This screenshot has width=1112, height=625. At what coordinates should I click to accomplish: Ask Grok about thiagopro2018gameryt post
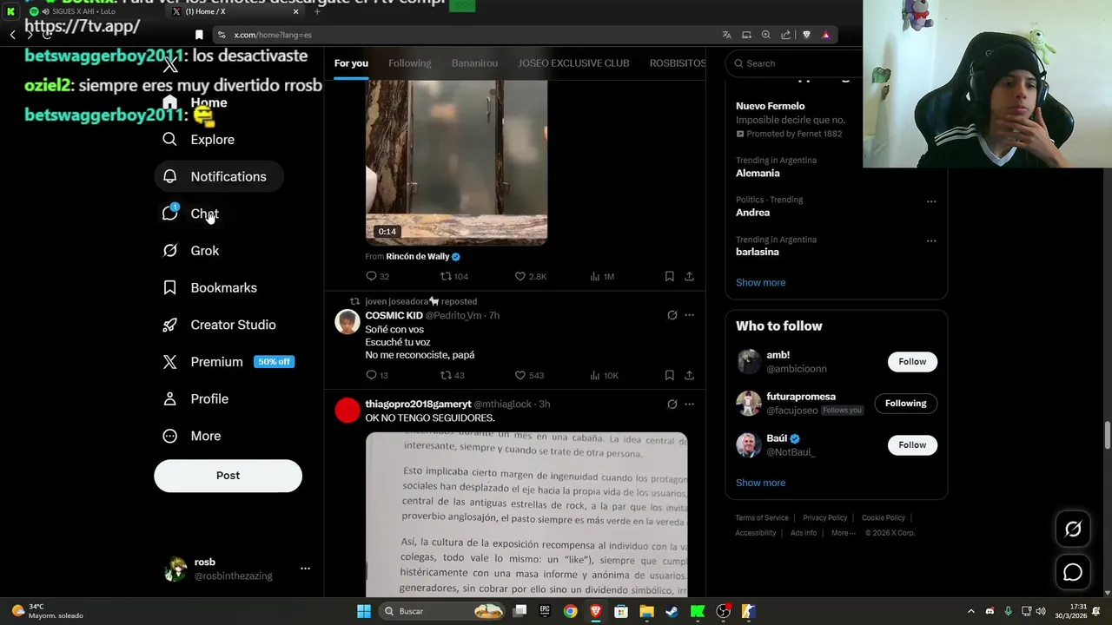pos(672,404)
